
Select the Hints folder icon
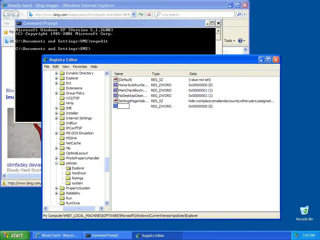click(62, 103)
